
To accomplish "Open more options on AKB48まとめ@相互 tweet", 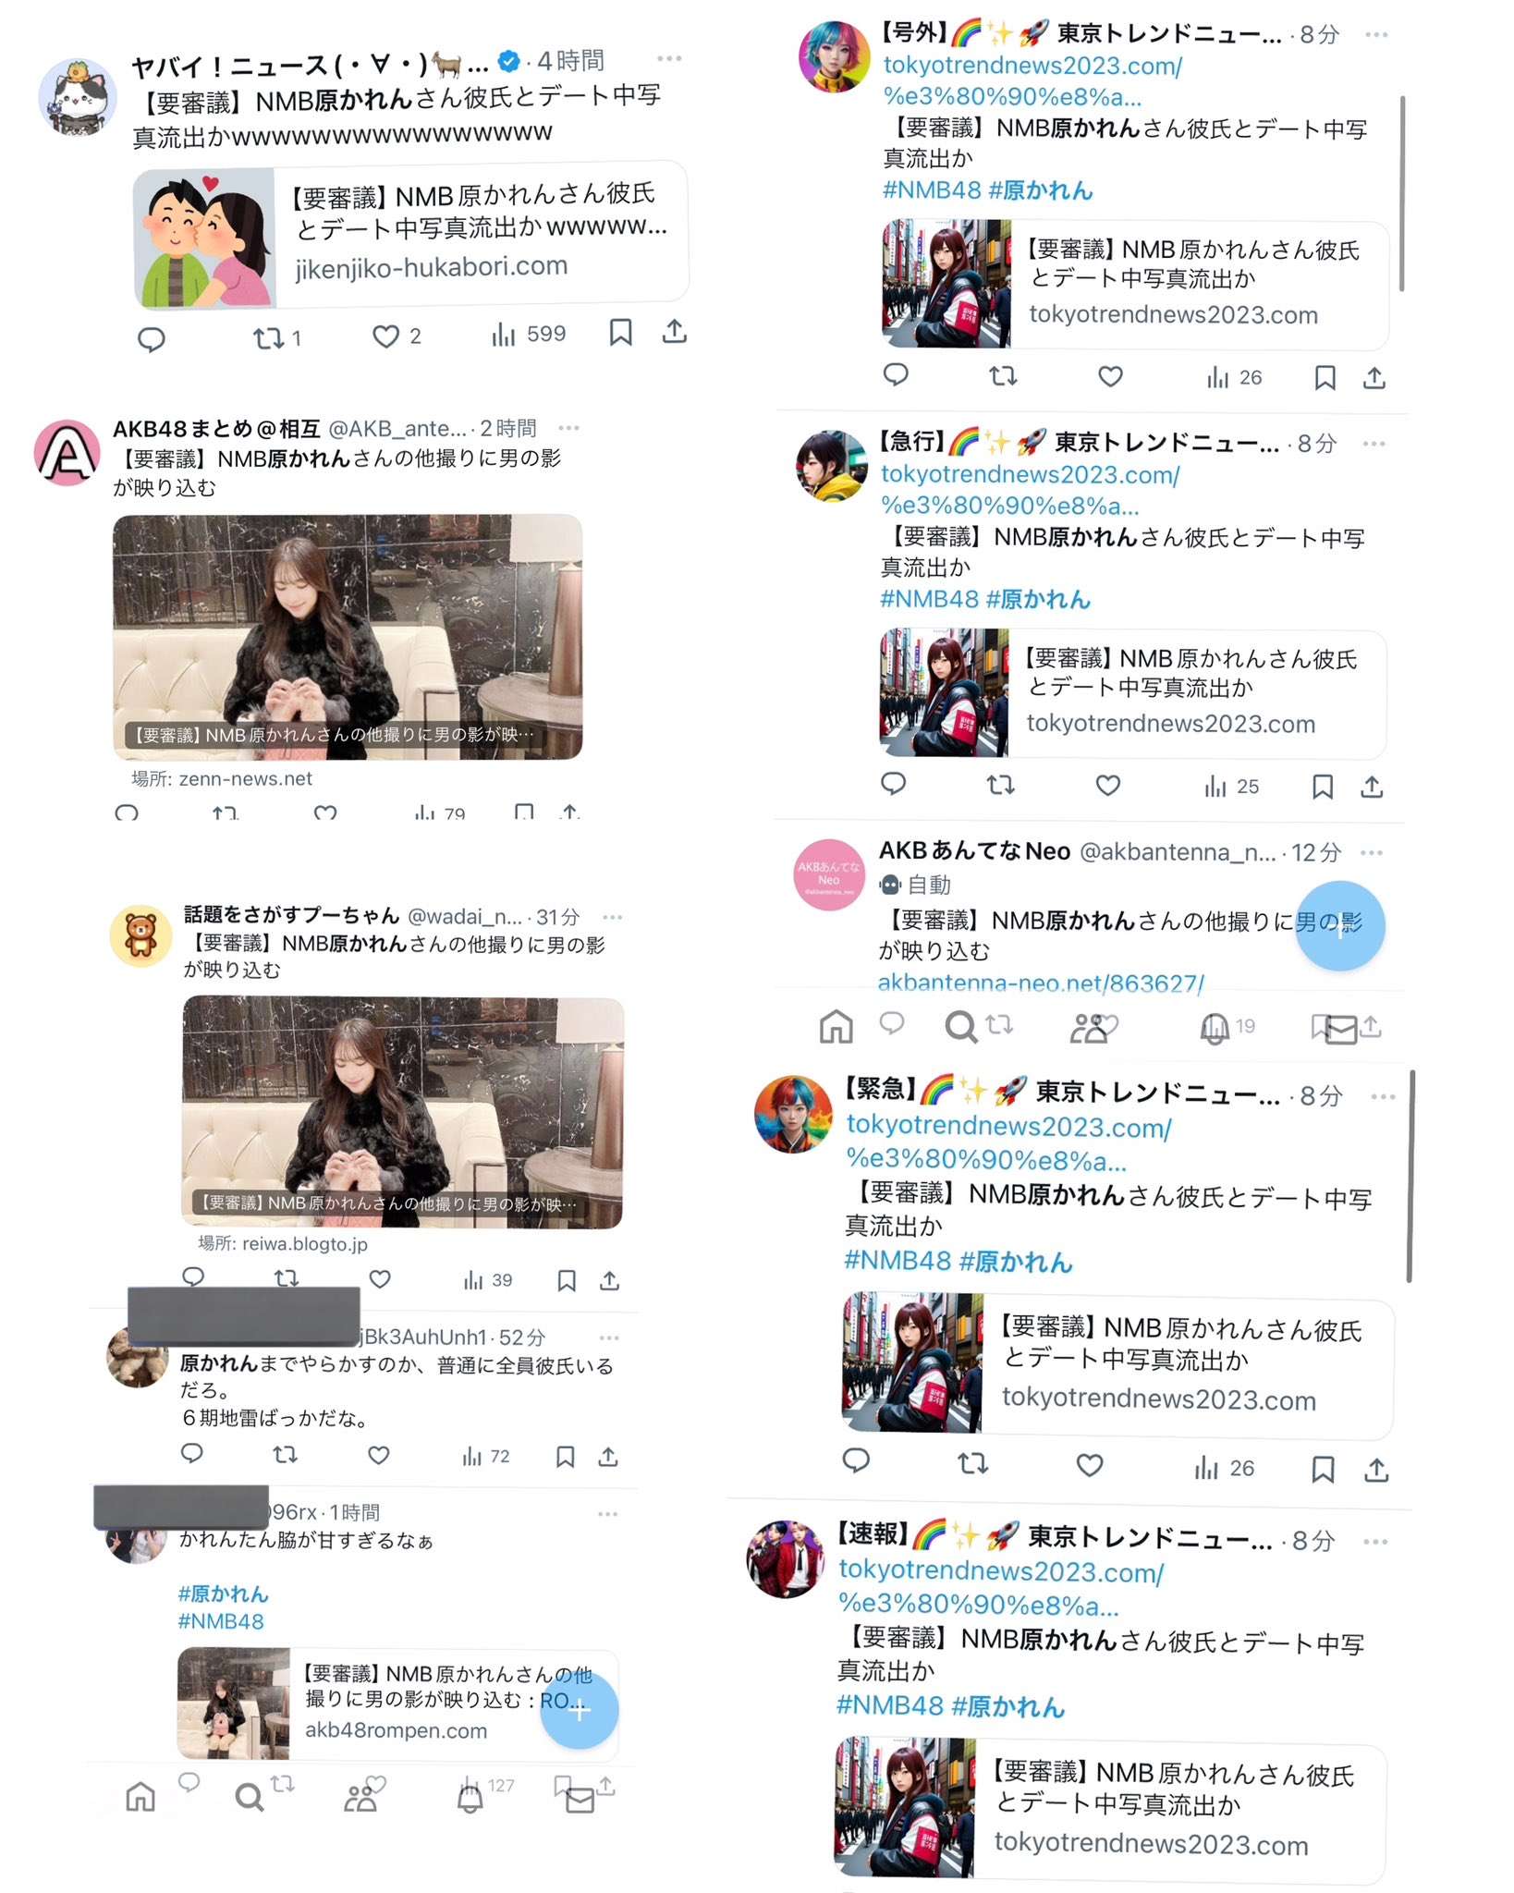I will pyautogui.click(x=569, y=428).
